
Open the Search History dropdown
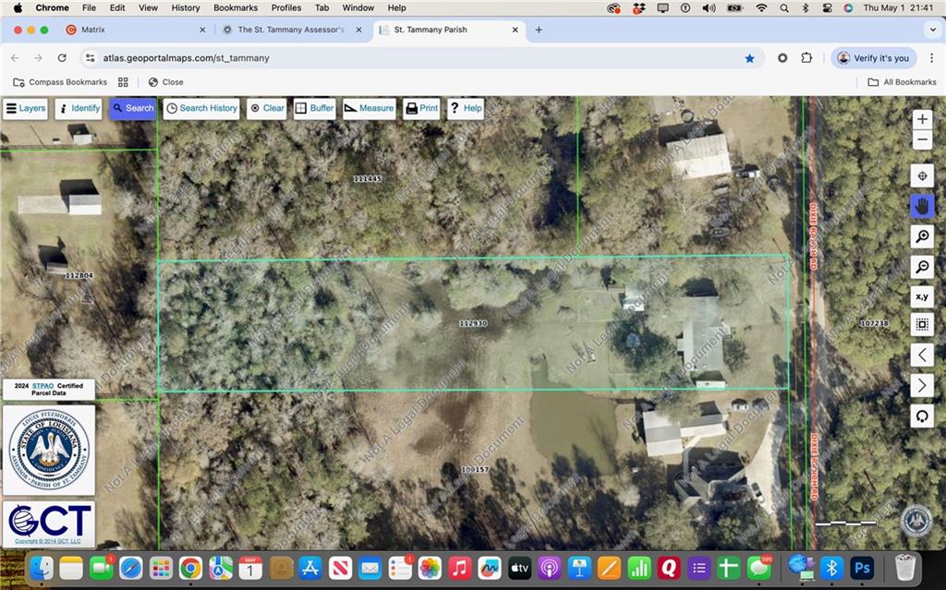point(201,108)
